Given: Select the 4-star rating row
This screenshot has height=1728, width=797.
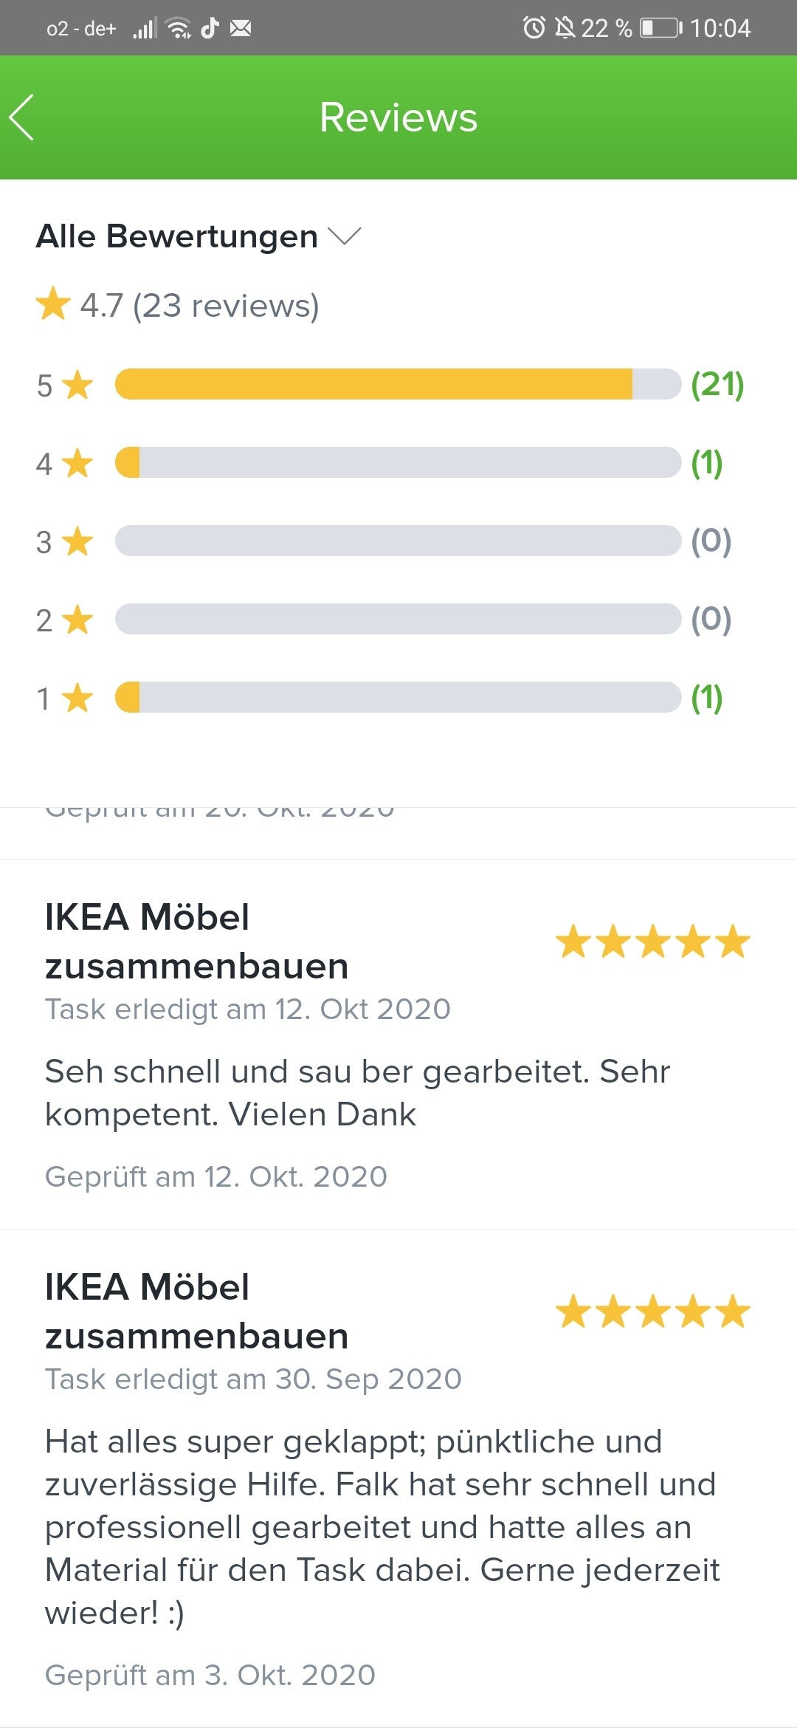Looking at the screenshot, I should (397, 462).
